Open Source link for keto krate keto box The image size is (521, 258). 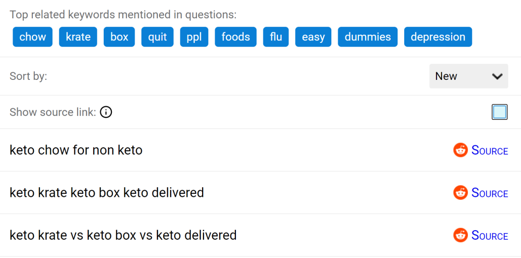(489, 193)
